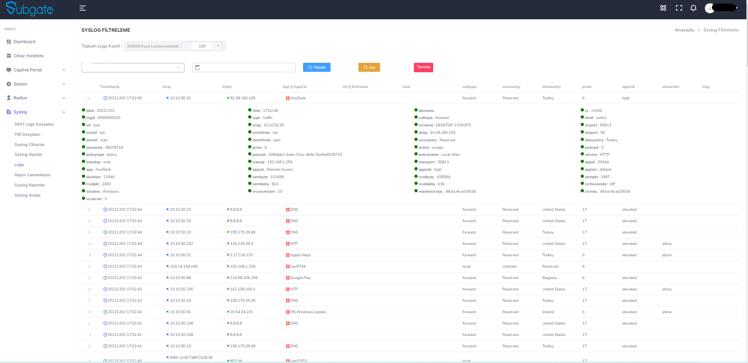Viewport: 748px width, 363px height.
Task: Open the Syslog Analiz page
Action: tap(27, 195)
